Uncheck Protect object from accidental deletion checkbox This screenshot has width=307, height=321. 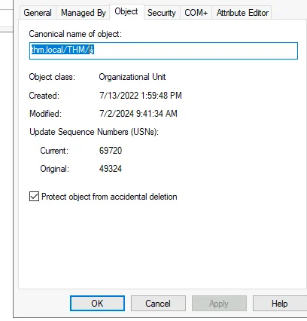point(34,197)
